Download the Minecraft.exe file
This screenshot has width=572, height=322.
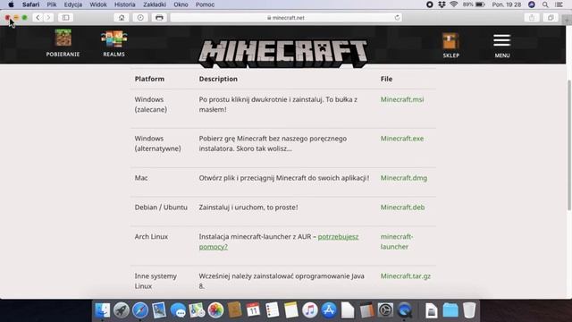click(x=402, y=139)
